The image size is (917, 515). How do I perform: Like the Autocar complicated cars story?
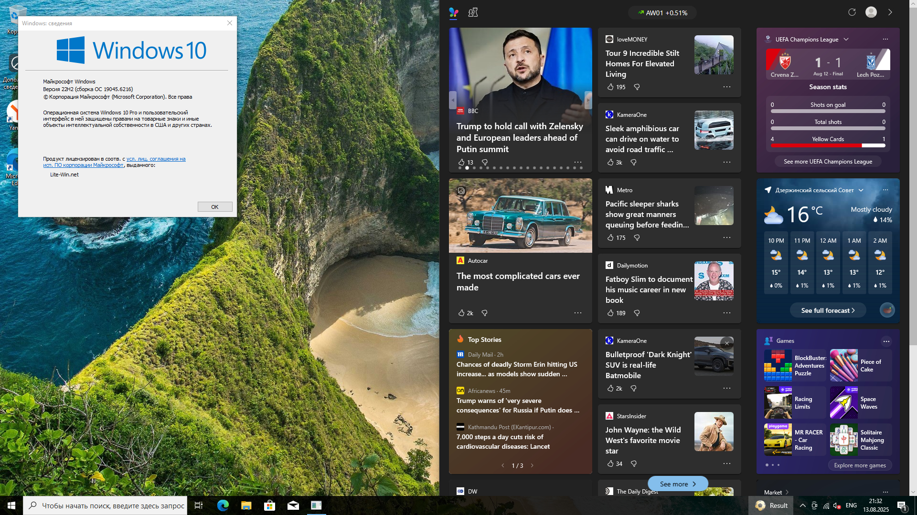[461, 313]
